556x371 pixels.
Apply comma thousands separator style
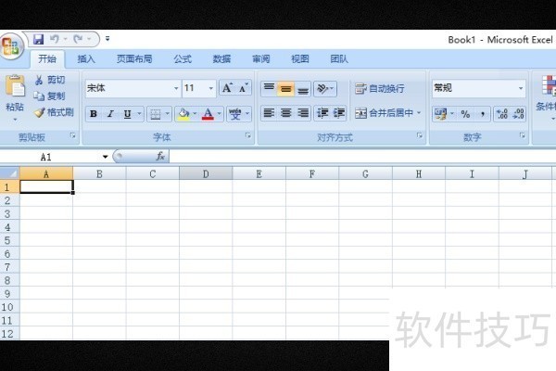point(482,114)
